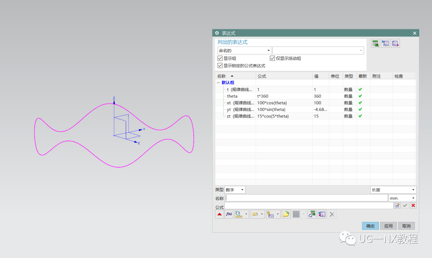Screen dimensions: 432x258
Task: Click the red triangle fewer-options icon
Action: pos(219,214)
